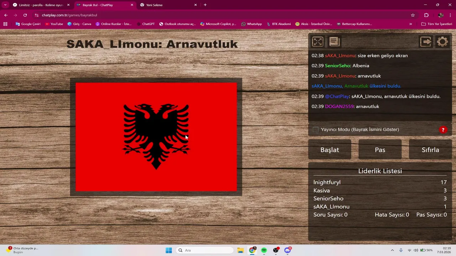
Task: Open Giriş - Canva bookmark
Action: pyautogui.click(x=79, y=24)
